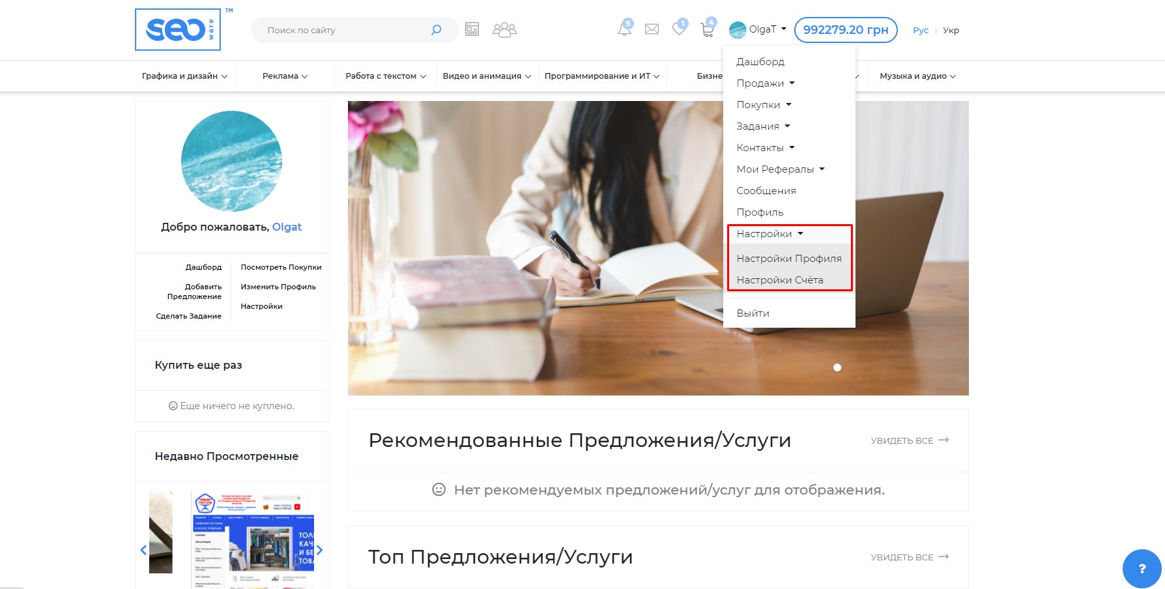Open the messages envelope icon
Screen dimensions: 1165x589
[652, 29]
